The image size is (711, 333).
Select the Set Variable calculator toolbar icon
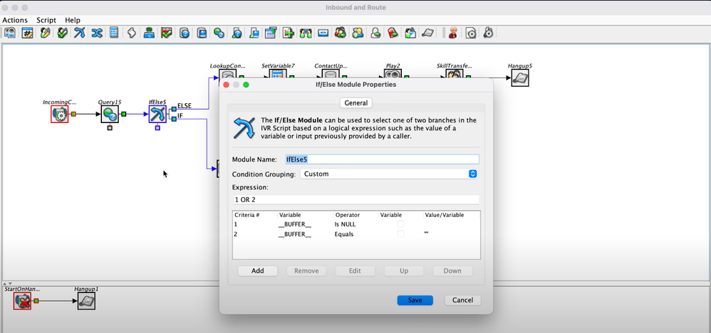tap(114, 33)
